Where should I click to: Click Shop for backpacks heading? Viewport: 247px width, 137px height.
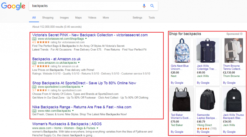pyautogui.click(x=185, y=34)
